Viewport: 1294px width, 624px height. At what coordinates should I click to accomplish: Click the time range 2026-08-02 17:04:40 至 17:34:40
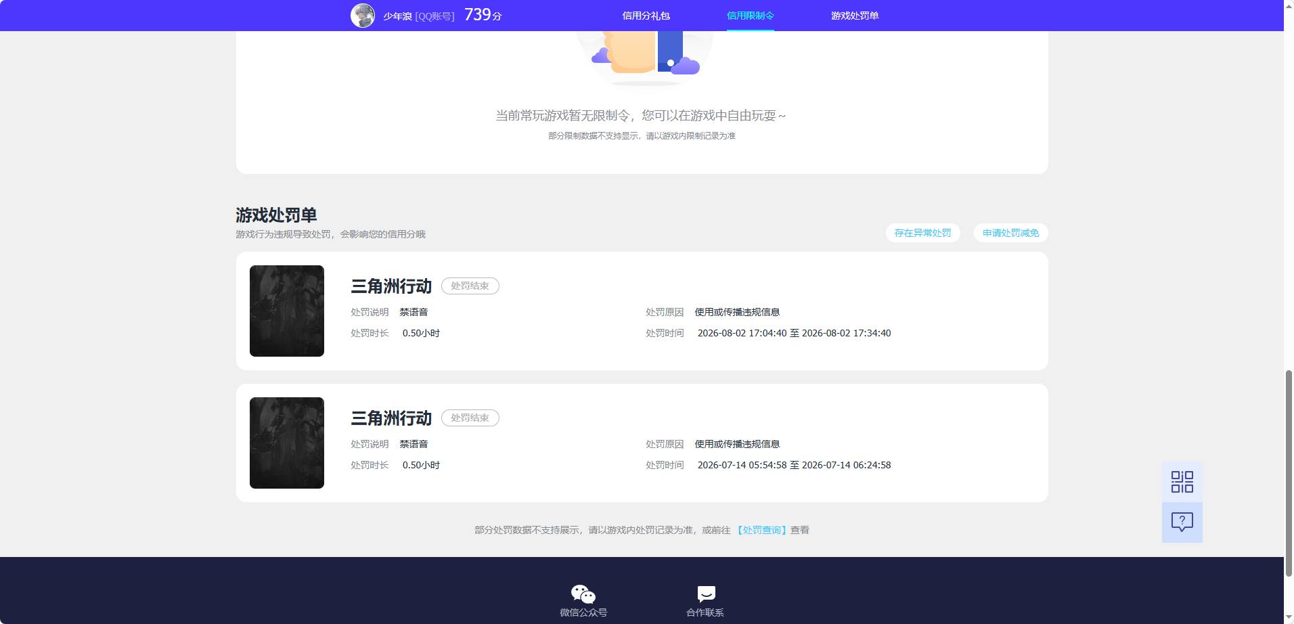coord(794,333)
